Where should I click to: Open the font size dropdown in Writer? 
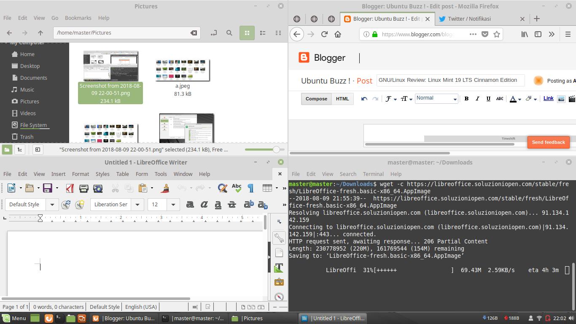click(x=173, y=204)
